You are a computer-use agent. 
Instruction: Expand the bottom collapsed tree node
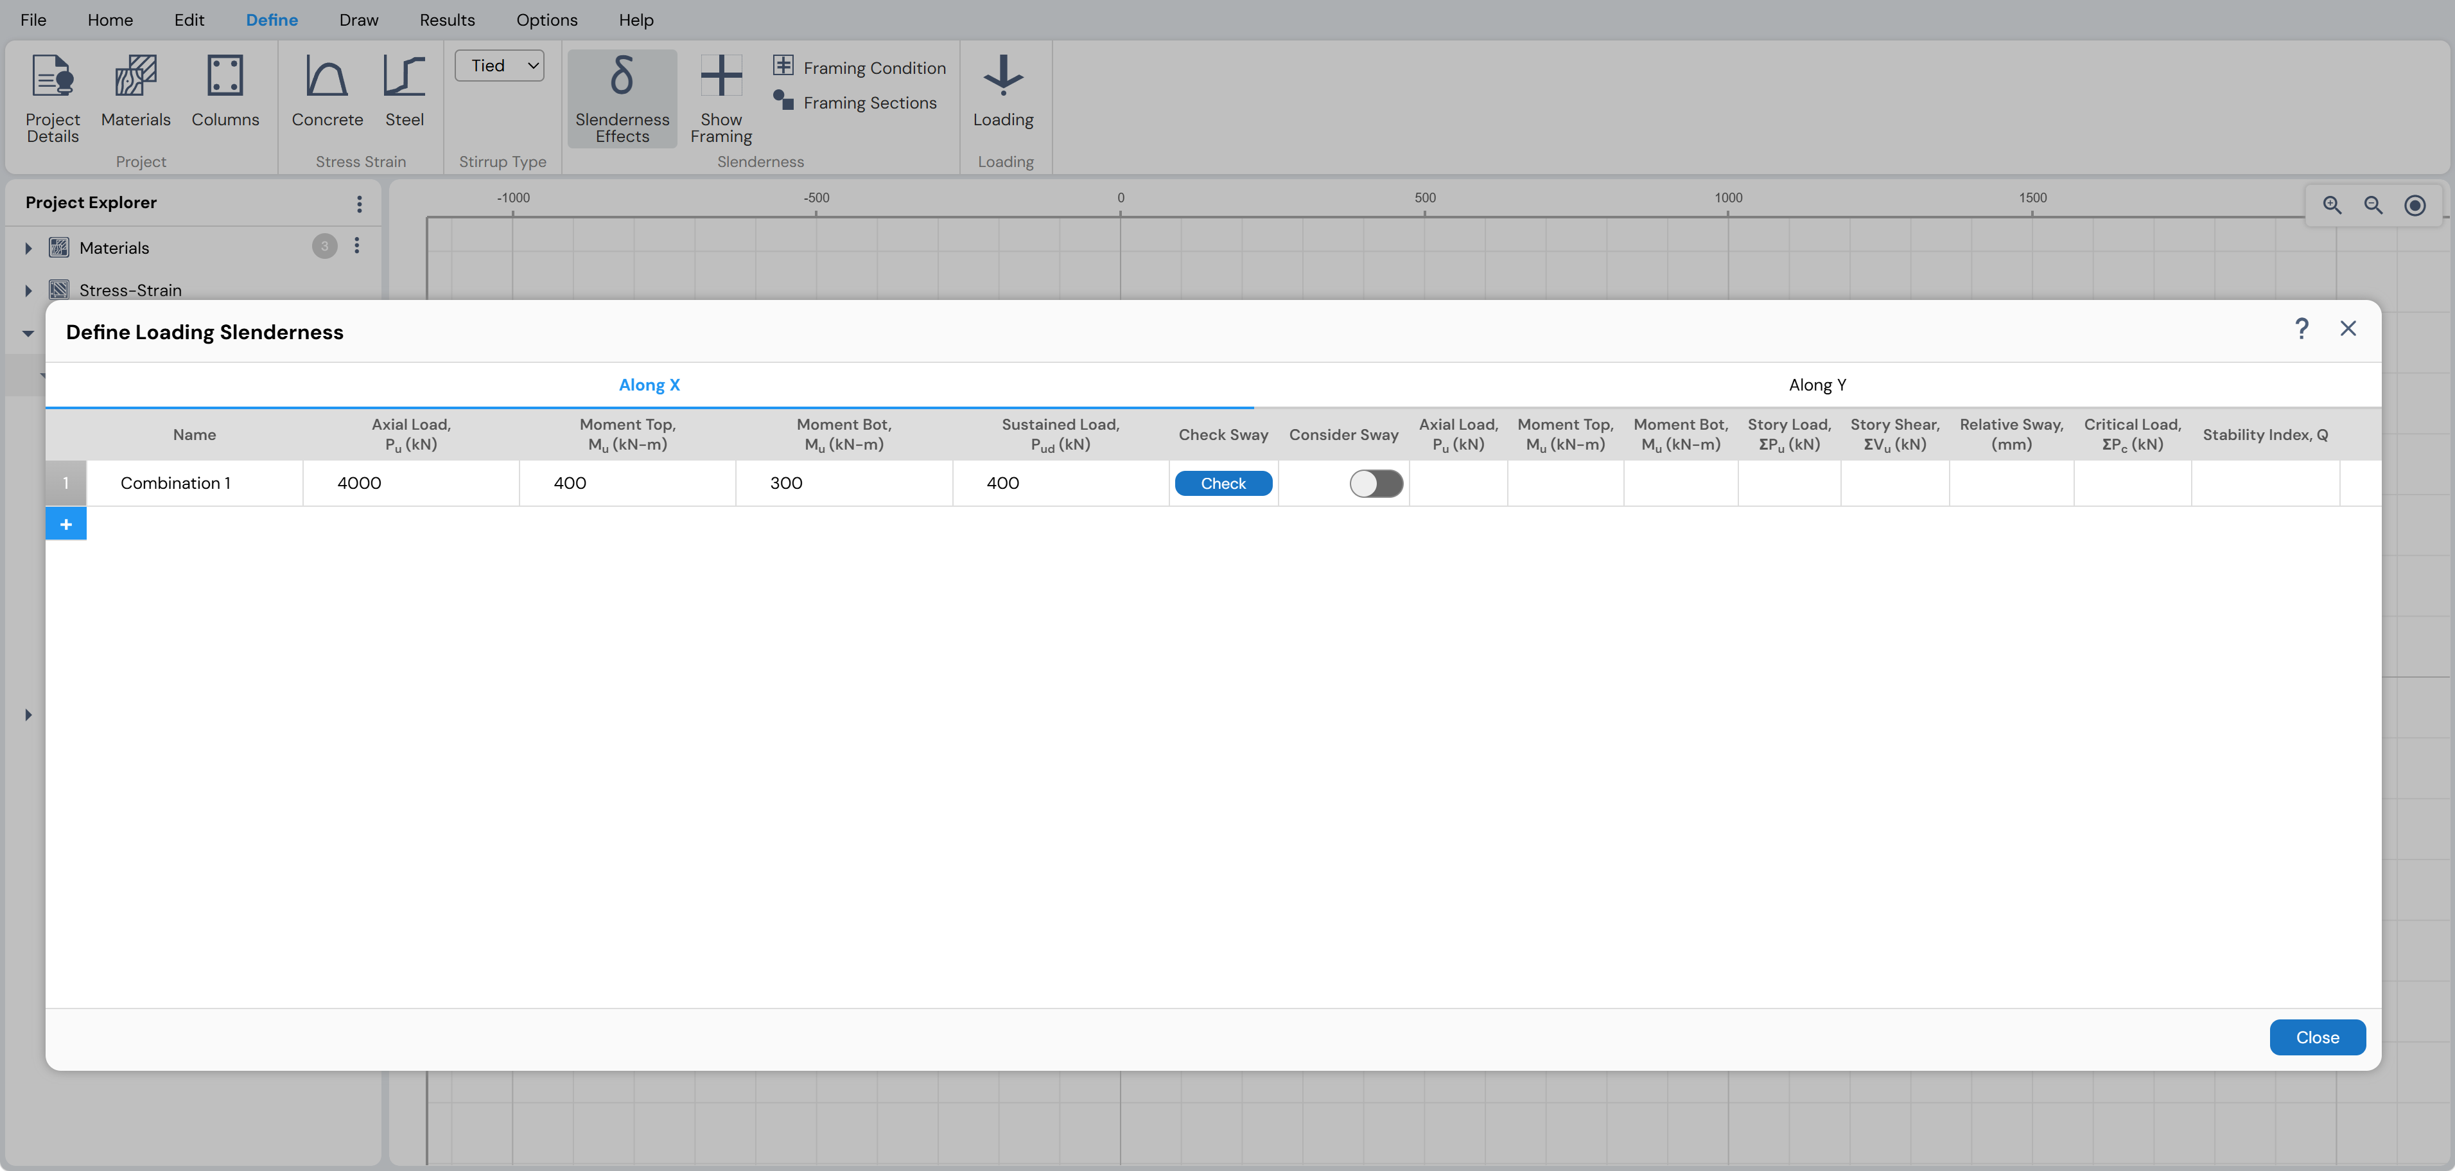(28, 714)
